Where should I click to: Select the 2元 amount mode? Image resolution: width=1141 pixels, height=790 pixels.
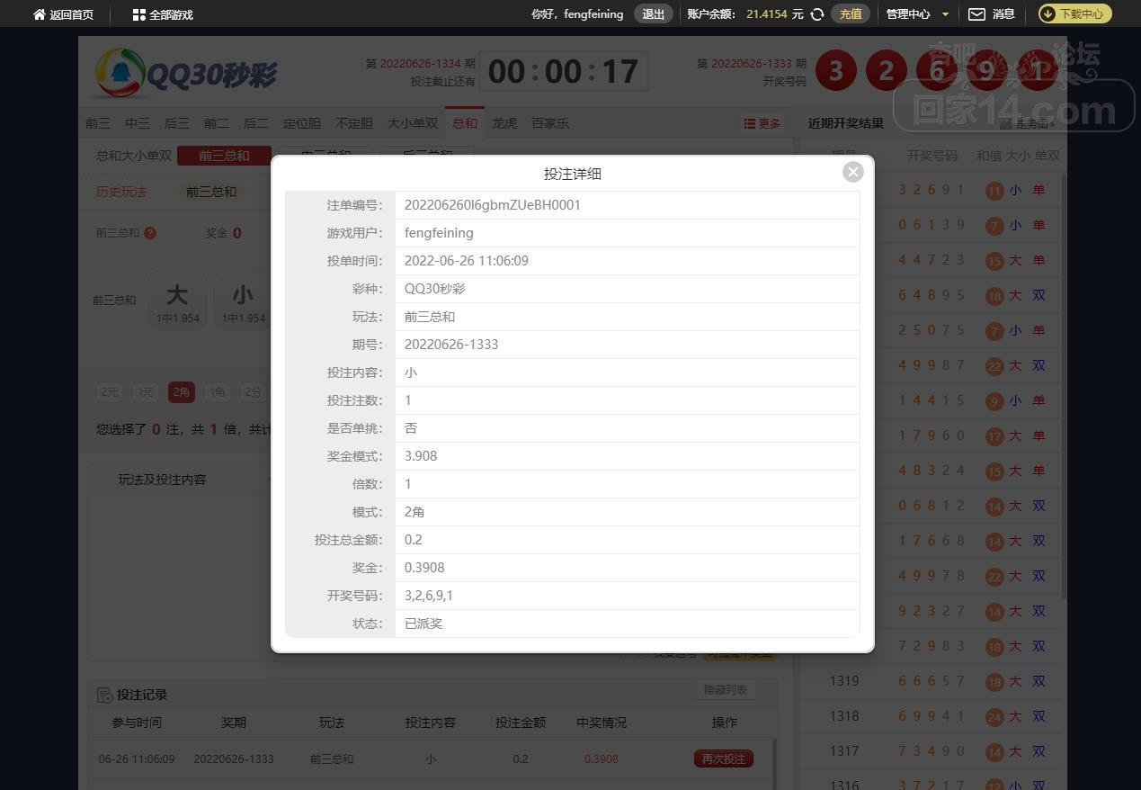pyautogui.click(x=110, y=392)
